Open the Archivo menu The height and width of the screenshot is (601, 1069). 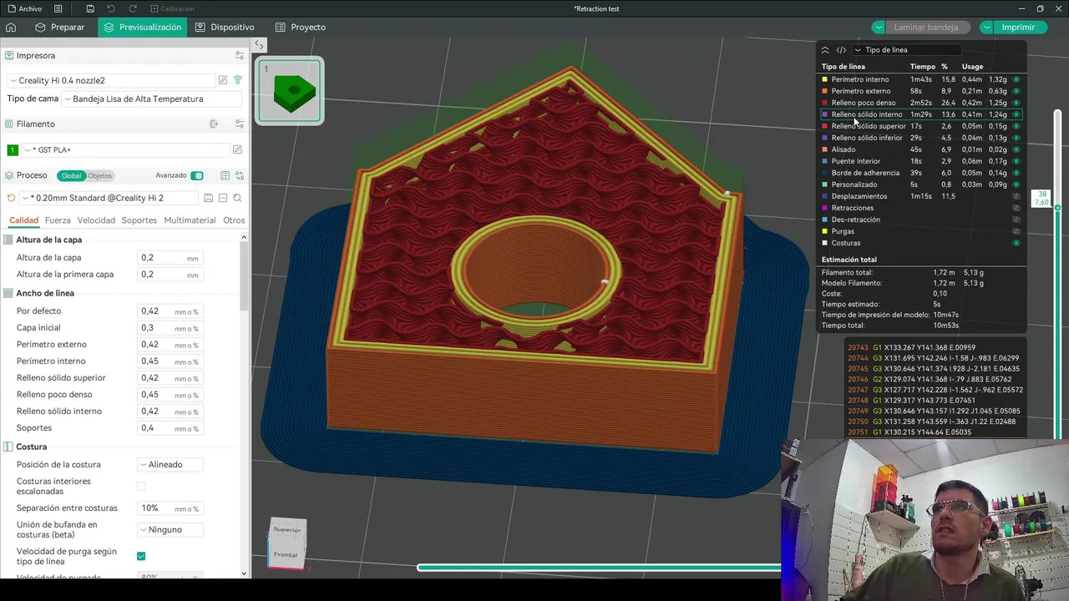coord(23,8)
